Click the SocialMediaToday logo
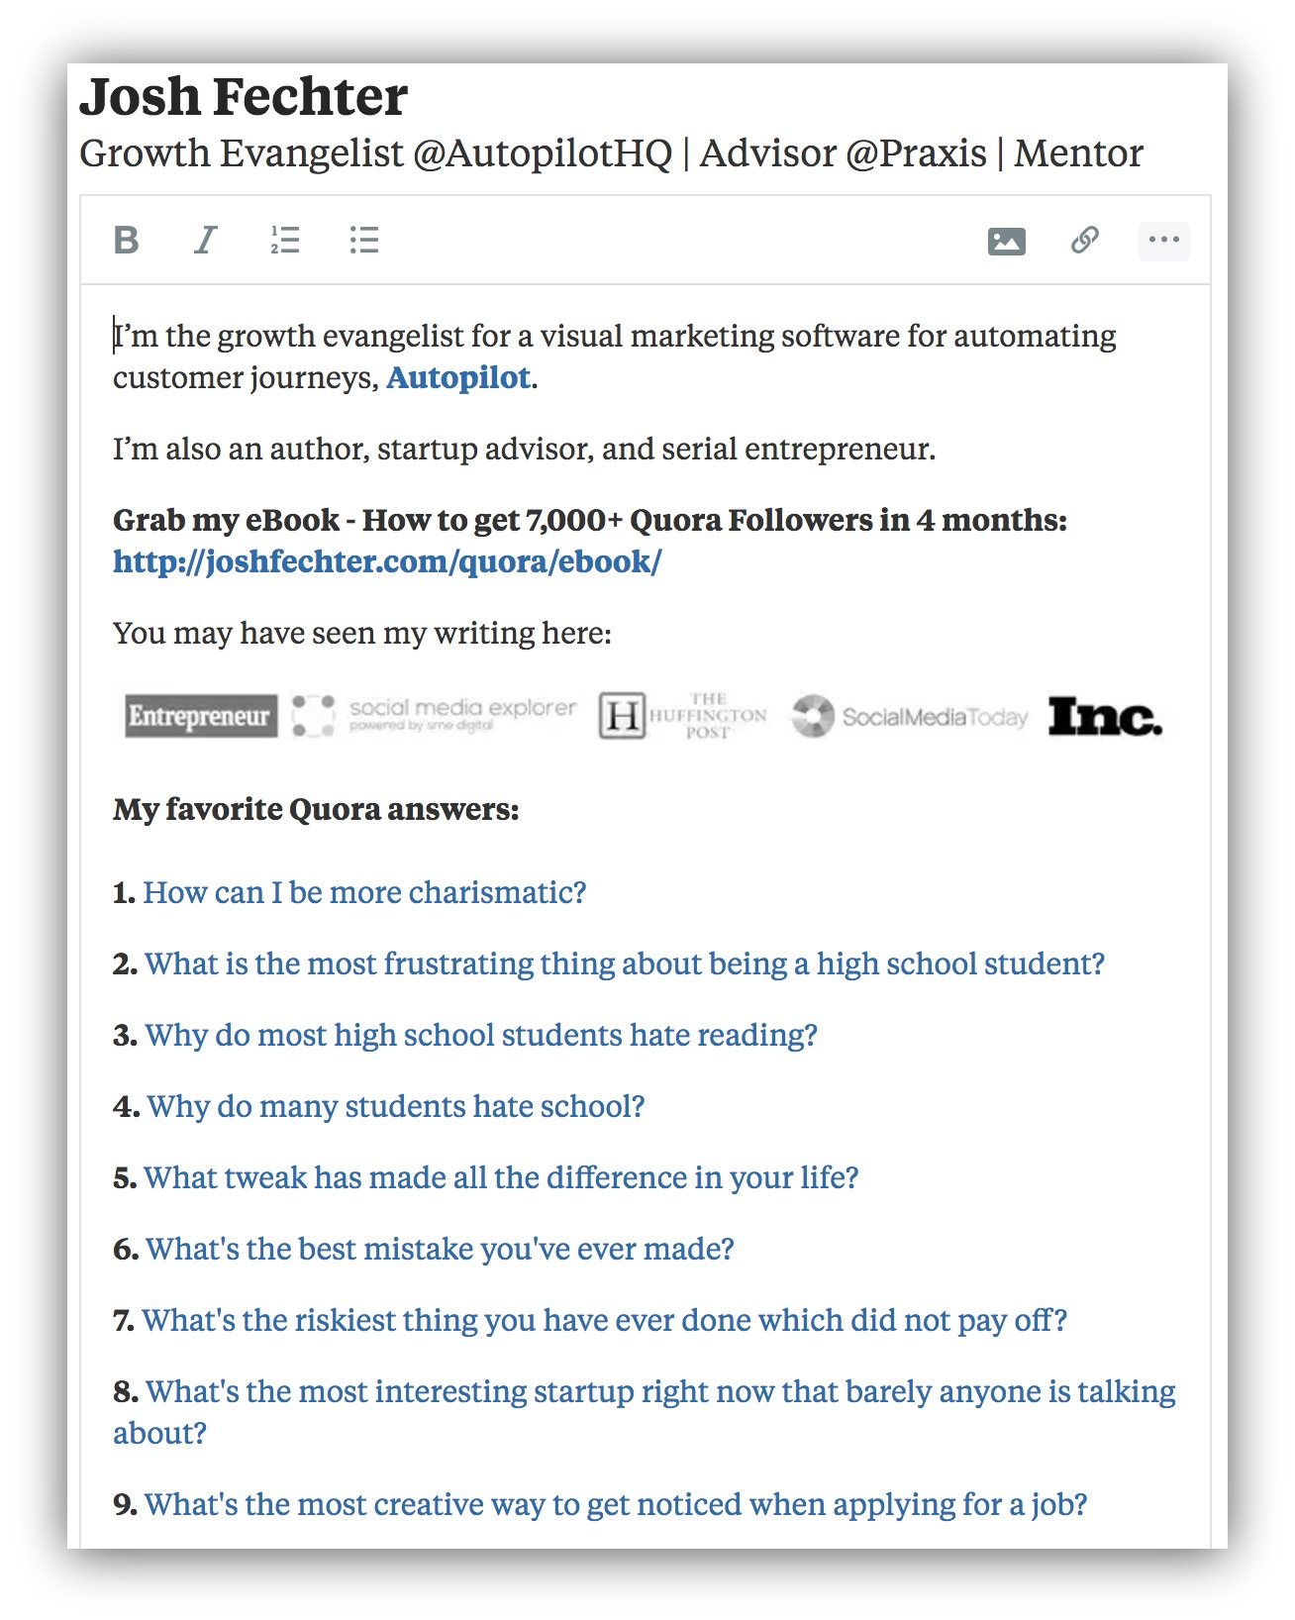This screenshot has height=1620, width=1295. click(x=910, y=716)
